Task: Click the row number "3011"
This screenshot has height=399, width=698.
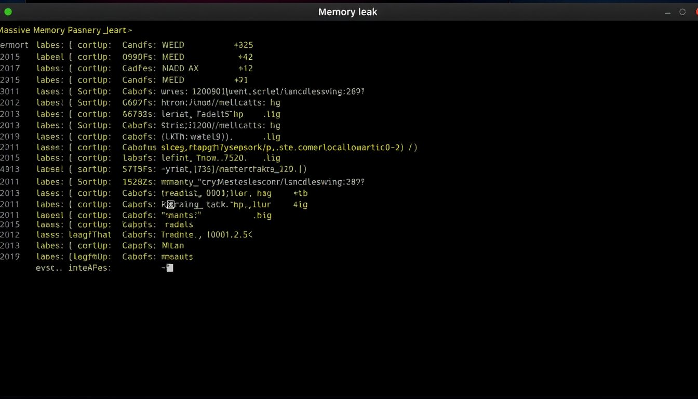Action: (x=10, y=91)
